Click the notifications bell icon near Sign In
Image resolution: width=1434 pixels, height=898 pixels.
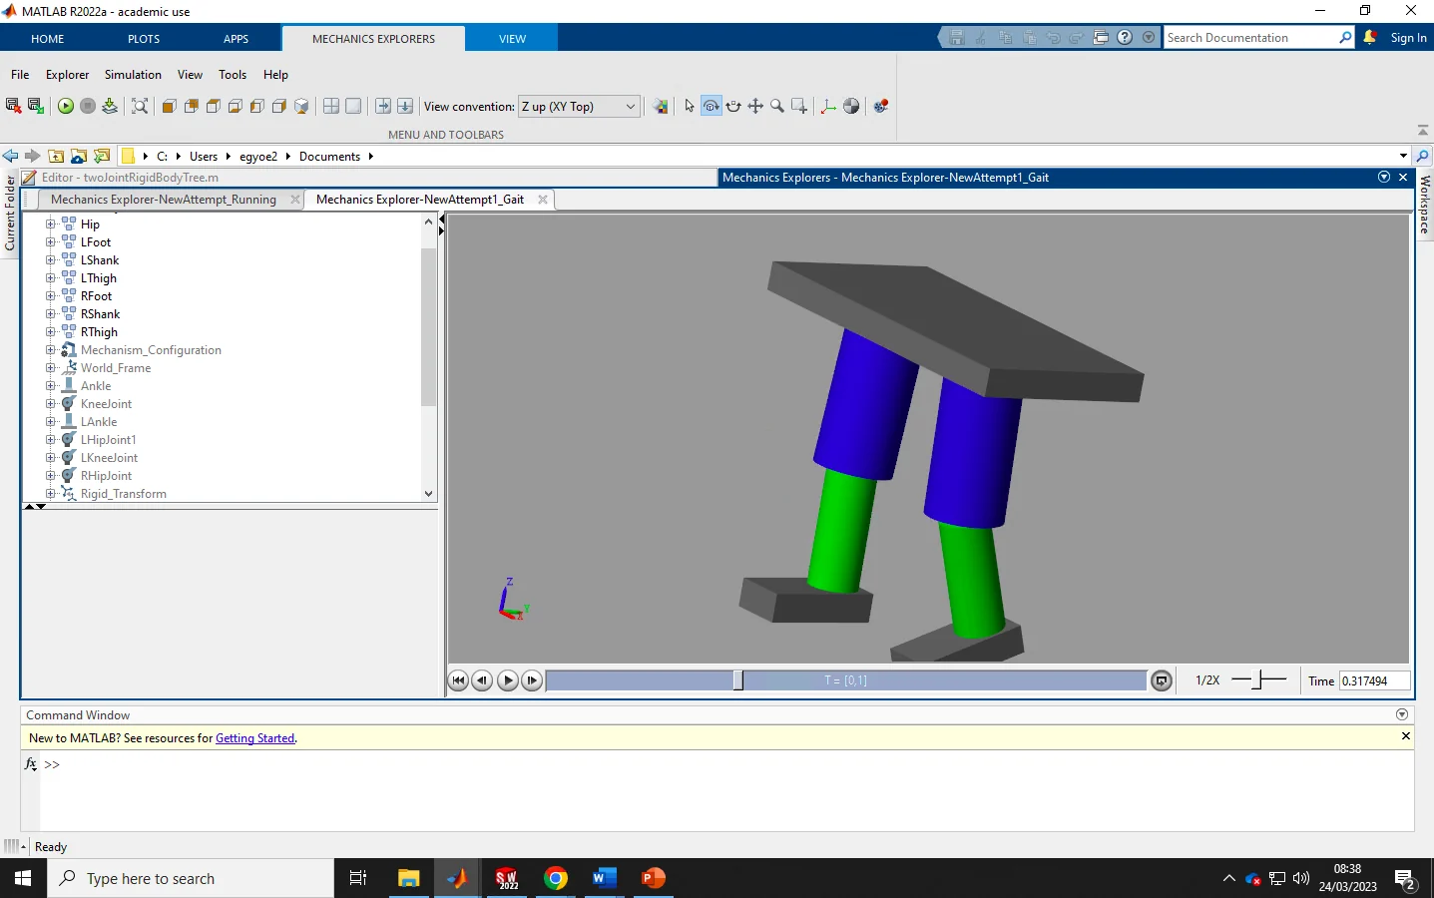pyautogui.click(x=1370, y=38)
